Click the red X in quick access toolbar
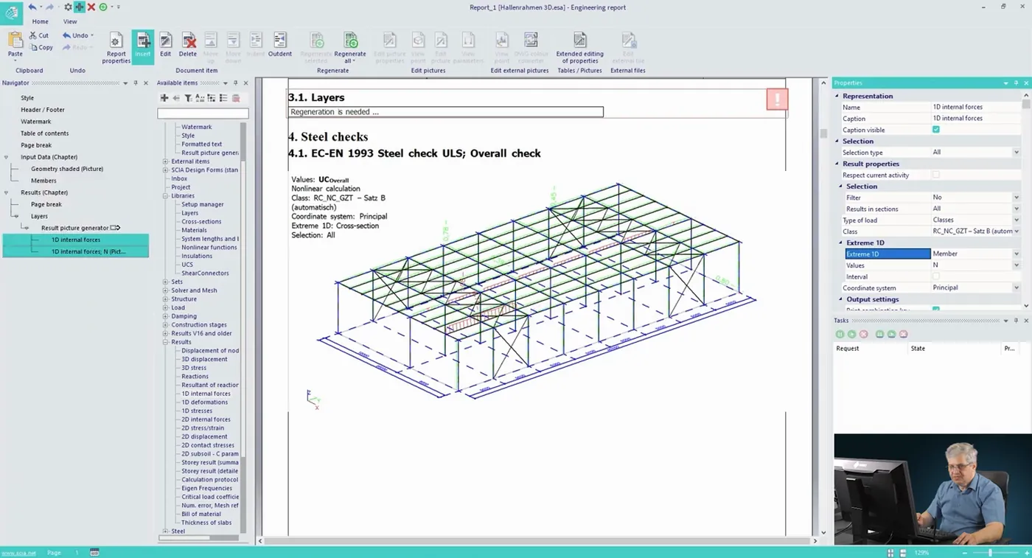Image resolution: width=1032 pixels, height=558 pixels. pyautogui.click(x=91, y=7)
